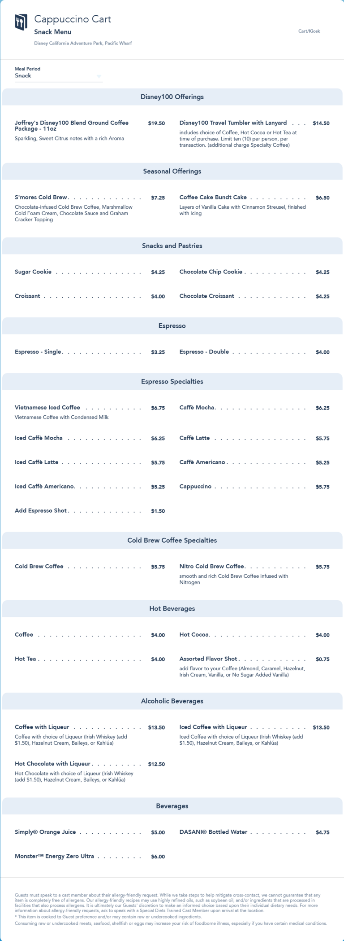Click Hot Chocolate with Liqueur item
The width and height of the screenshot is (344, 941).
point(53,763)
